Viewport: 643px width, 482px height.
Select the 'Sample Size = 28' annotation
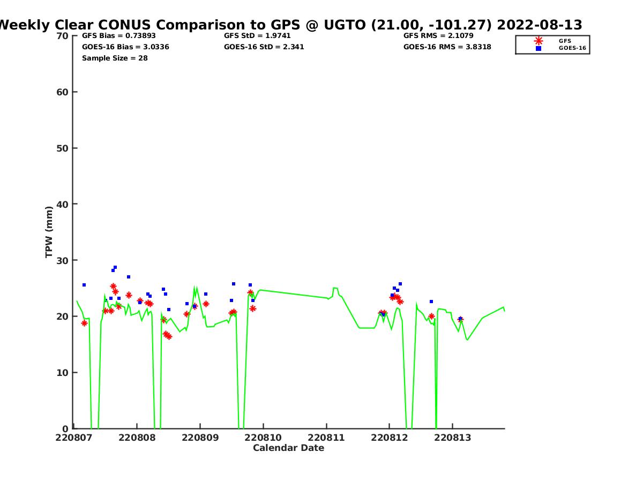pyautogui.click(x=115, y=58)
